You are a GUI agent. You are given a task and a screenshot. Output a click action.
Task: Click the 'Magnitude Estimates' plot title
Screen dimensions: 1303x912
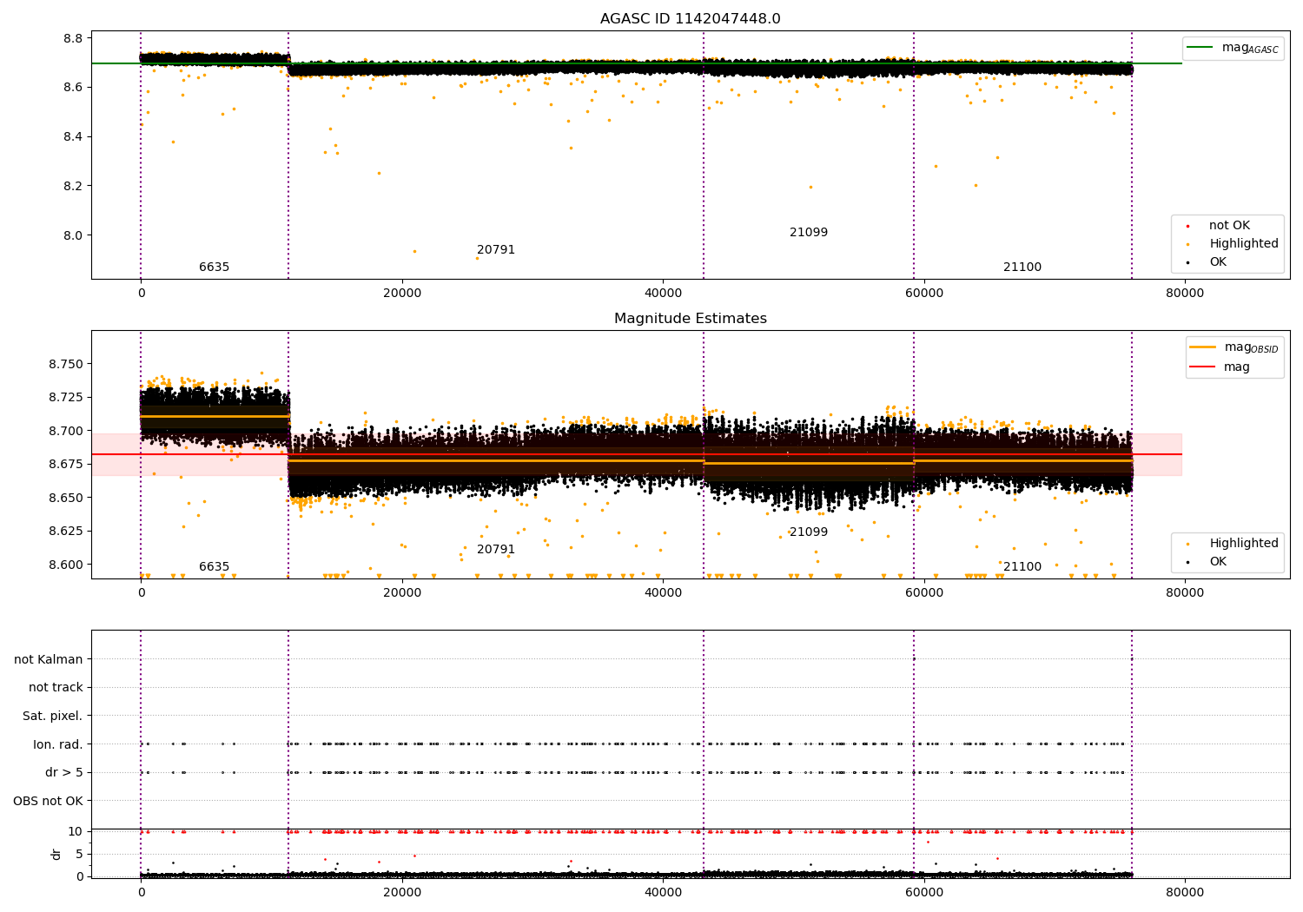coord(690,319)
